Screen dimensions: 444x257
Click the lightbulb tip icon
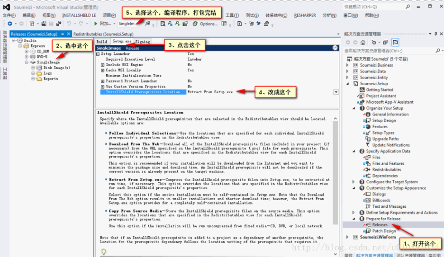(104, 252)
